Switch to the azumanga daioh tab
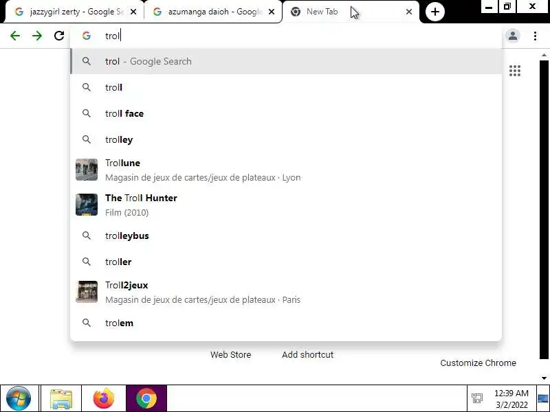550x412 pixels. coord(212,12)
